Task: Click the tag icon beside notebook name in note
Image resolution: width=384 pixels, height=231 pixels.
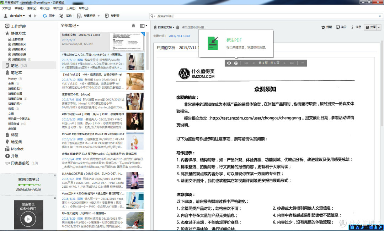Action: [177, 27]
